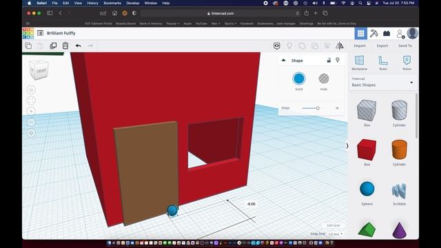Select the Ruler tool
The height and width of the screenshot is (248, 441).
tap(383, 63)
